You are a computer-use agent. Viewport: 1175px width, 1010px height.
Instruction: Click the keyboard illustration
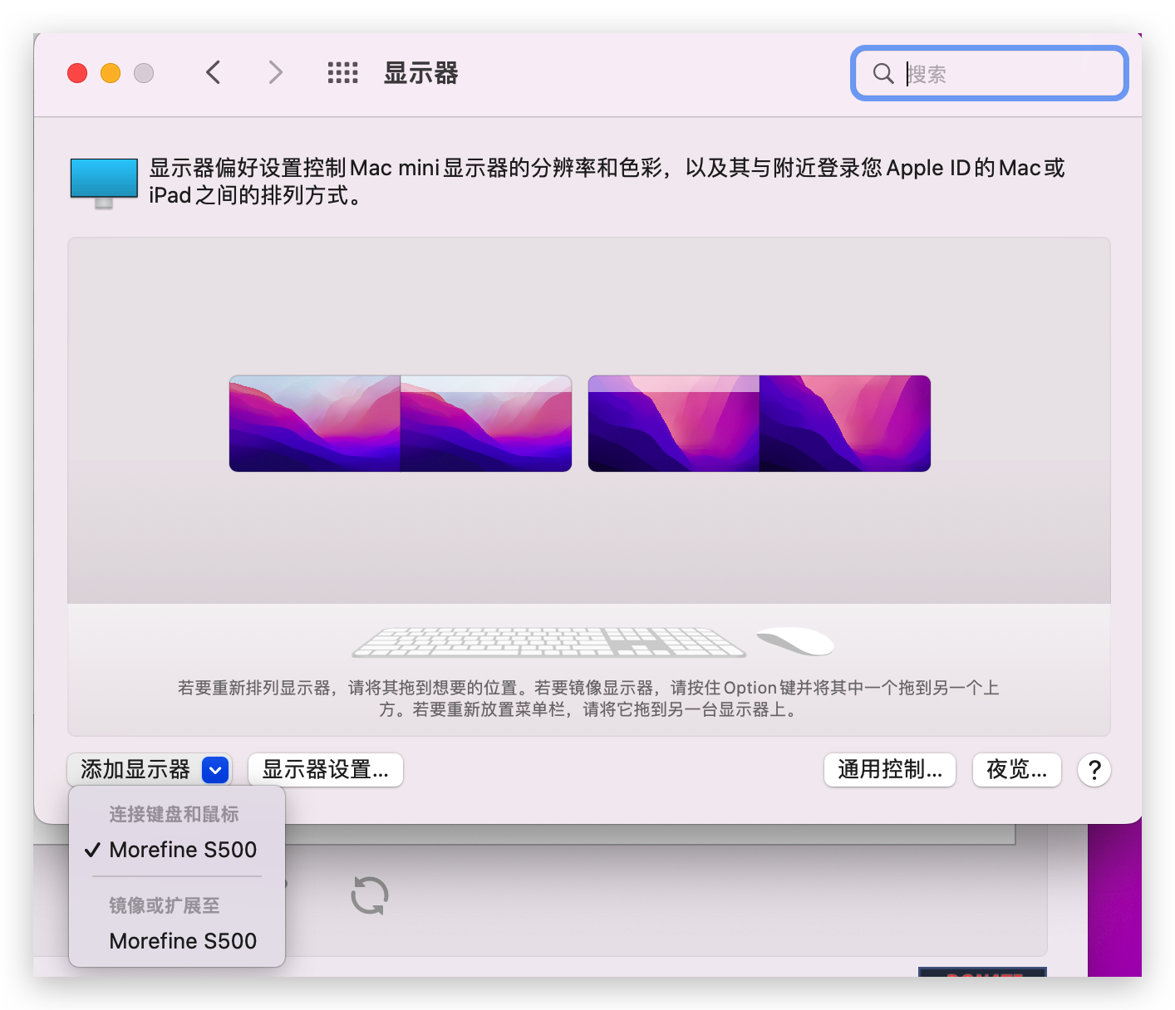coord(549,642)
